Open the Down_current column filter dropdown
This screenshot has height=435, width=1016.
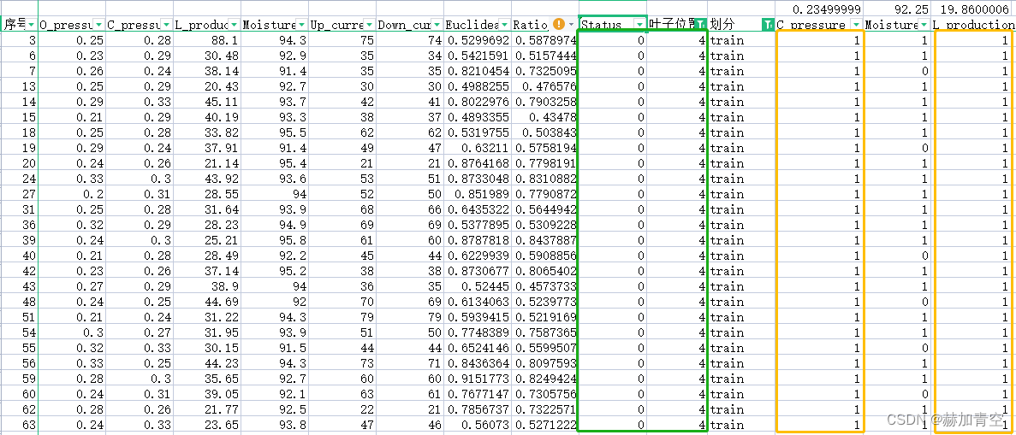436,25
